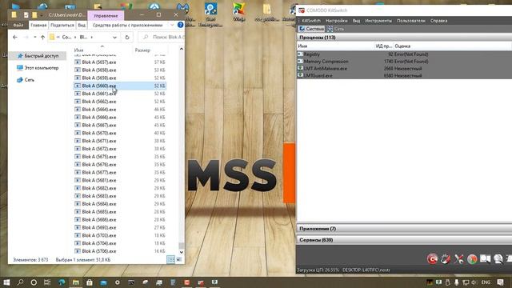The height and width of the screenshot is (288, 512).
Task: Open Средства работы с приложениями tab
Action: pos(127,25)
